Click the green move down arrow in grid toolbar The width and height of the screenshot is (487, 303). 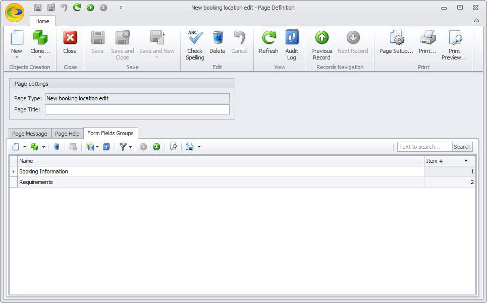[x=156, y=147]
